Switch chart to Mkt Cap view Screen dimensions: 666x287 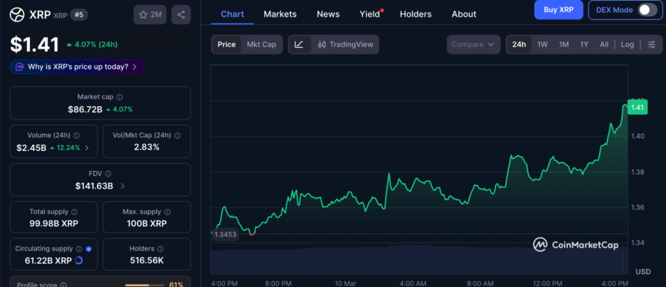click(x=260, y=44)
